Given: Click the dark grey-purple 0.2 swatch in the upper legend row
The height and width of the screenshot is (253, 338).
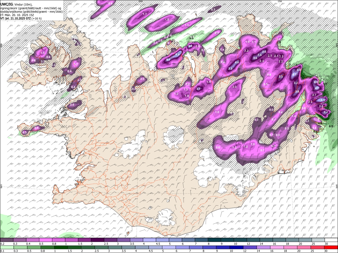Looking at the screenshot, I should click(7, 240).
